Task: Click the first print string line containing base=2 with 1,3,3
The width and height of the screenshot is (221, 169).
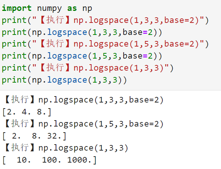Action: (x=105, y=20)
